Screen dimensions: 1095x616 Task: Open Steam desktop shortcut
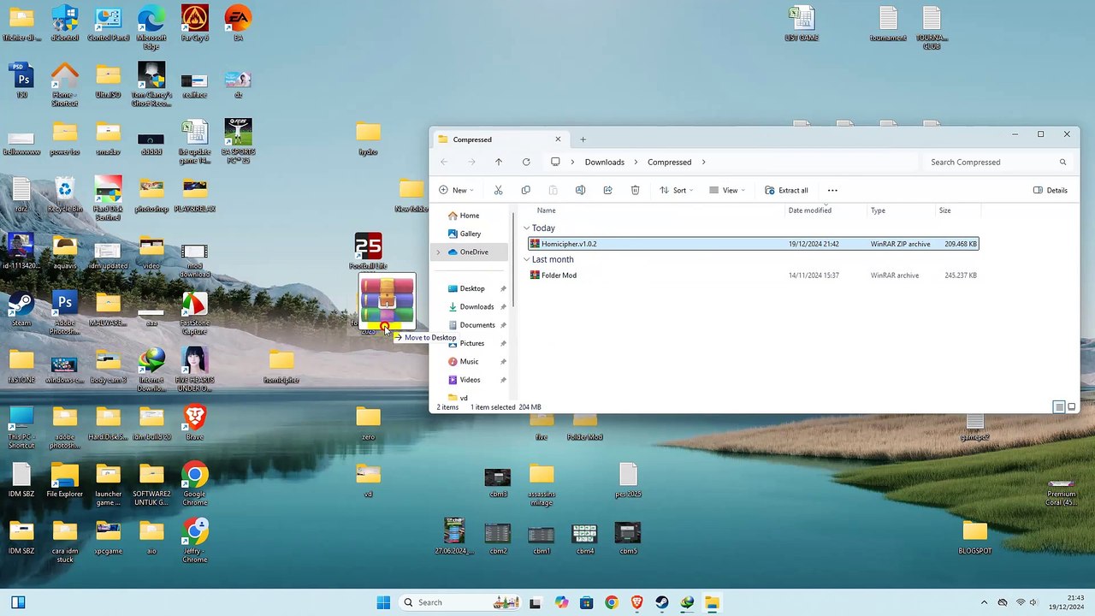[x=21, y=310]
